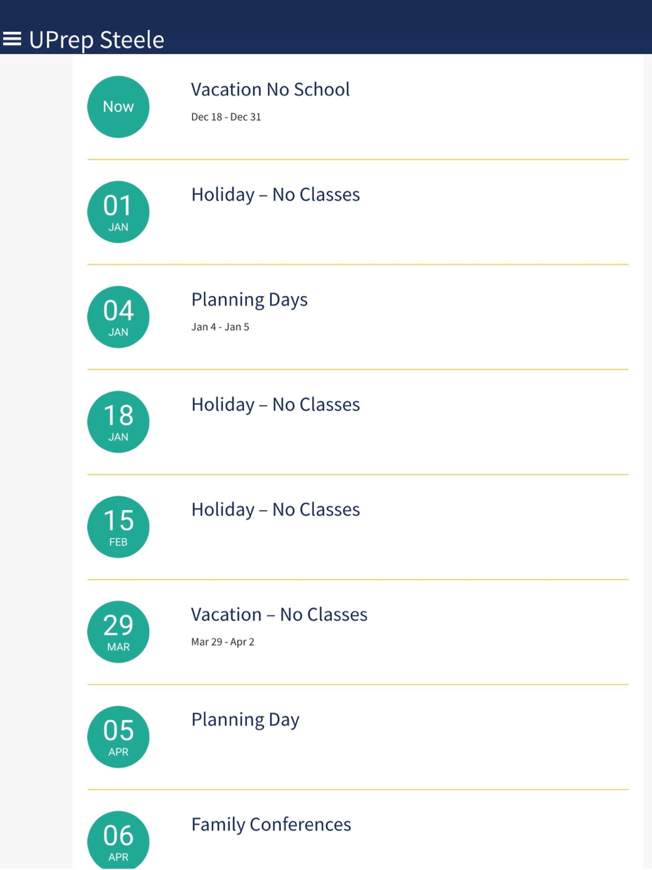Open Vacation – No Classes event
This screenshot has width=652, height=870.
[x=279, y=614]
